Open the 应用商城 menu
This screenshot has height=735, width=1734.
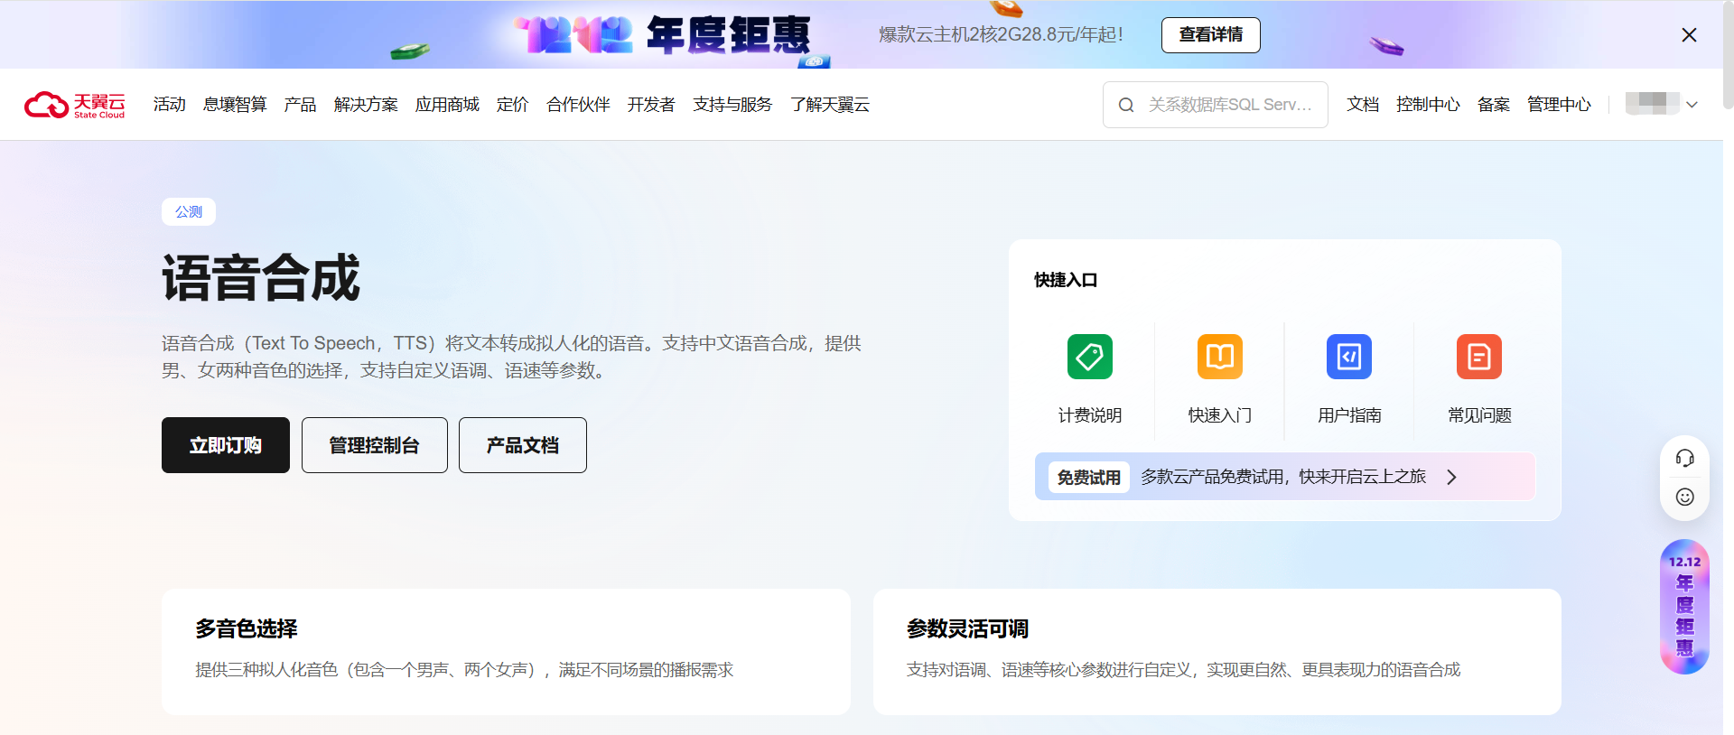pyautogui.click(x=447, y=105)
